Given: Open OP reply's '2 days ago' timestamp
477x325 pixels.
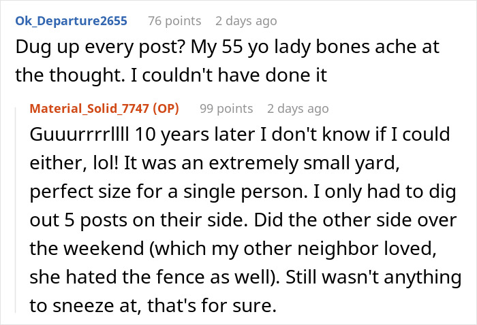Looking at the screenshot, I should point(298,109).
